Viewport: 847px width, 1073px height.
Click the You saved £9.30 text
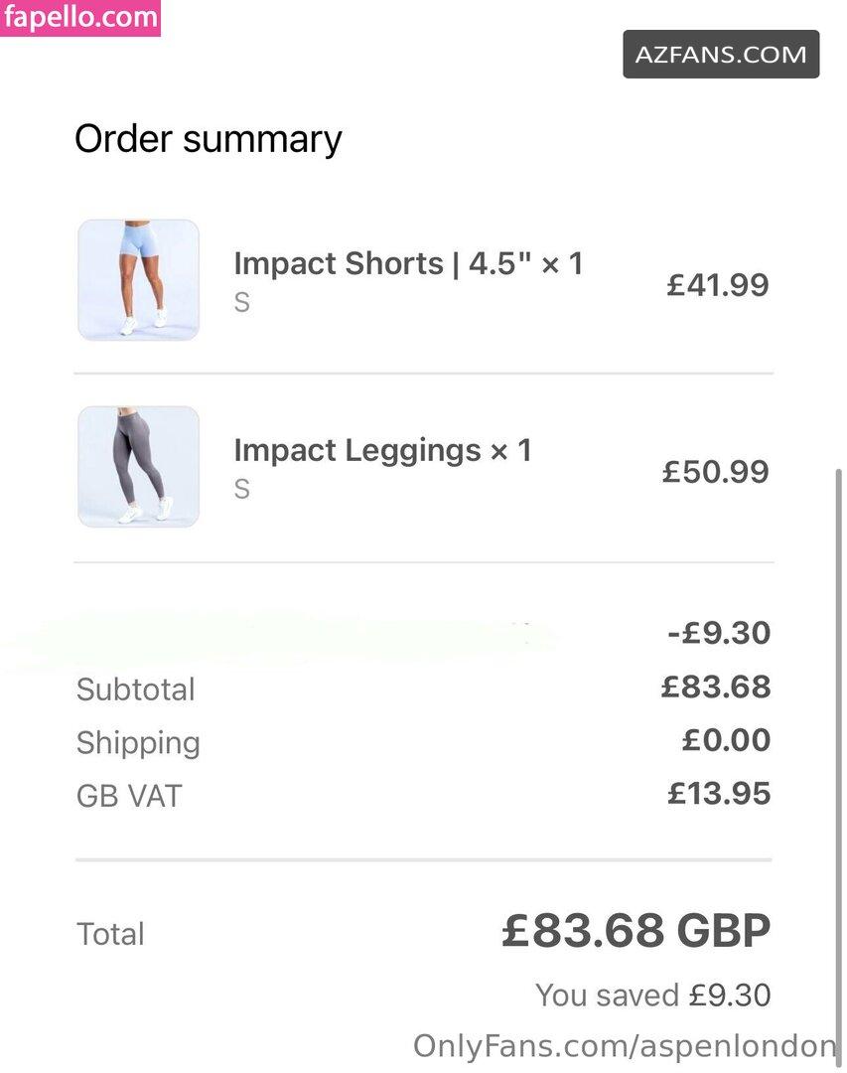652,995
